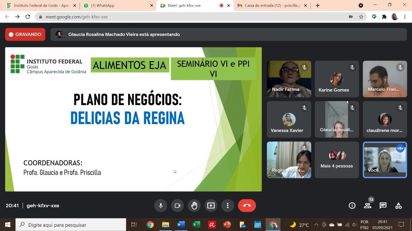Toggle the camera on or off
The image size is (412, 231).
(x=177, y=206)
